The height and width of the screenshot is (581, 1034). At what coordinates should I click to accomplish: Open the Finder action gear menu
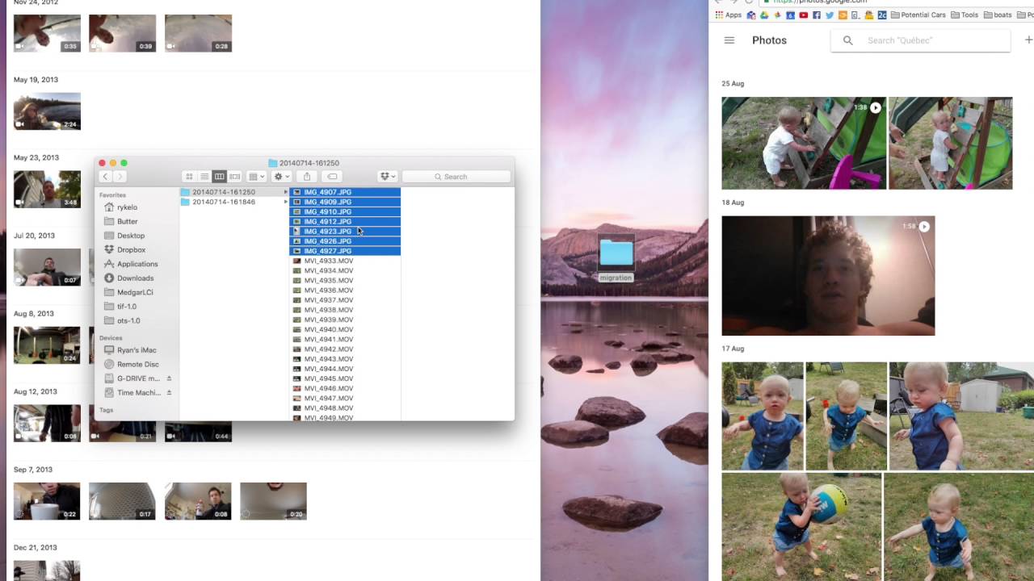click(x=281, y=177)
